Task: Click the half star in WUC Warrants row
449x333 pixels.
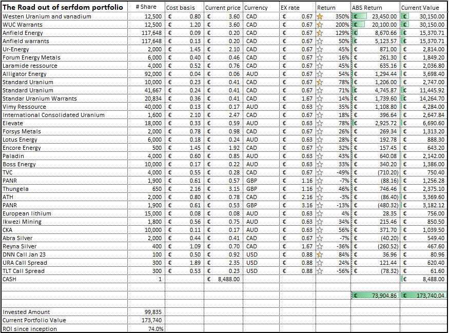Action: tap(320, 25)
